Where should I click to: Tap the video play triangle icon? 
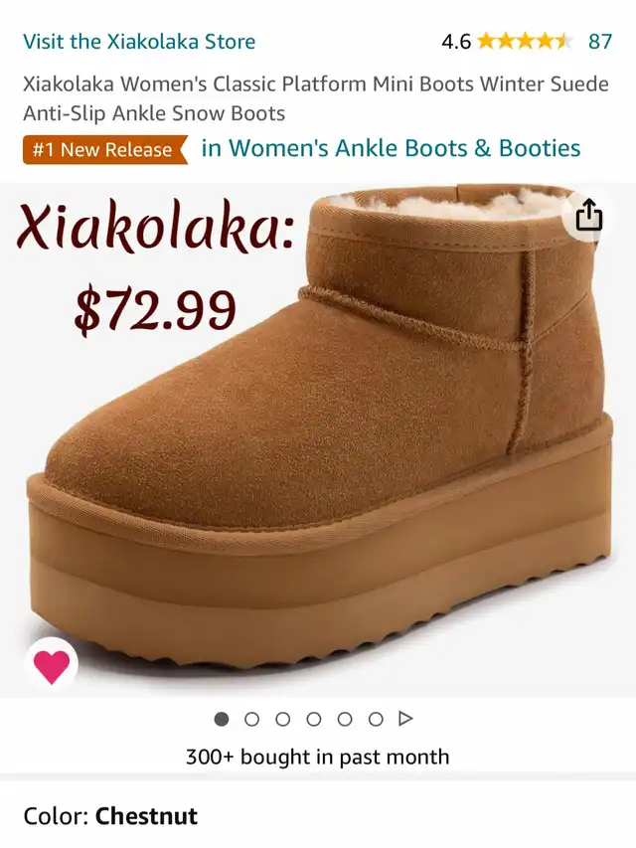(x=405, y=719)
